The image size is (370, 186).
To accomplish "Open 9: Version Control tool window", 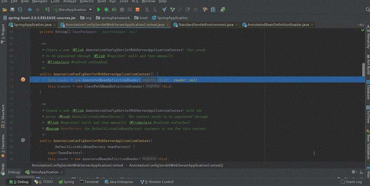I will (x=157, y=182).
